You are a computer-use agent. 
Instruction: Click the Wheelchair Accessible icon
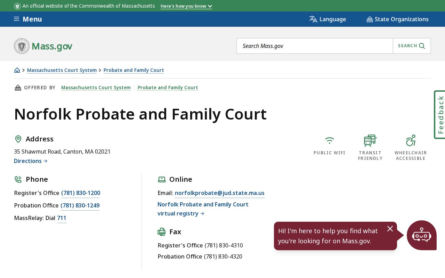click(411, 140)
